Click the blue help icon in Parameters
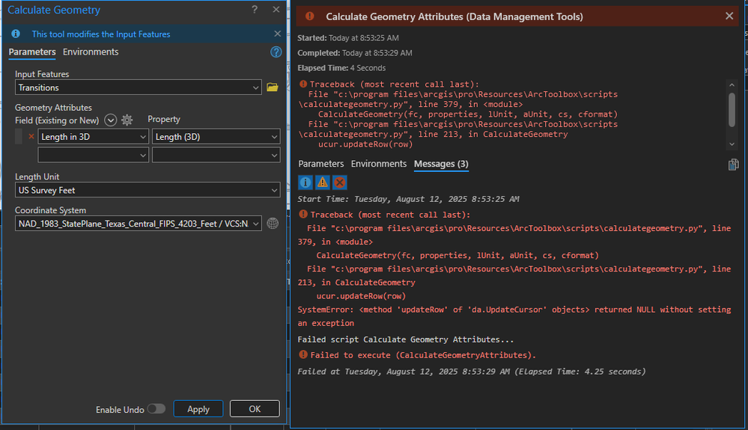 pyautogui.click(x=276, y=52)
